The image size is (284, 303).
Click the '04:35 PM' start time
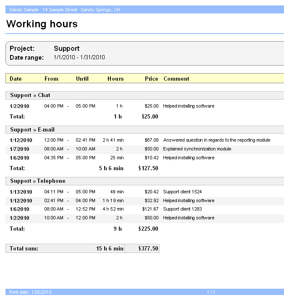(54, 158)
